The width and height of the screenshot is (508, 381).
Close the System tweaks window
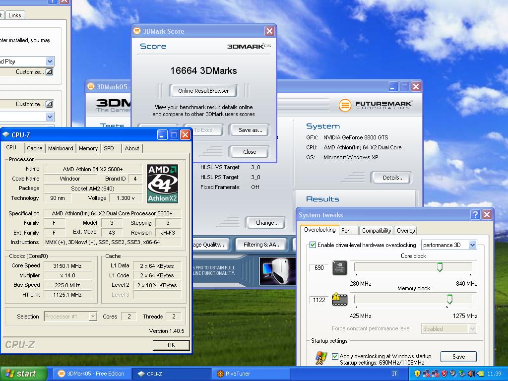point(487,214)
